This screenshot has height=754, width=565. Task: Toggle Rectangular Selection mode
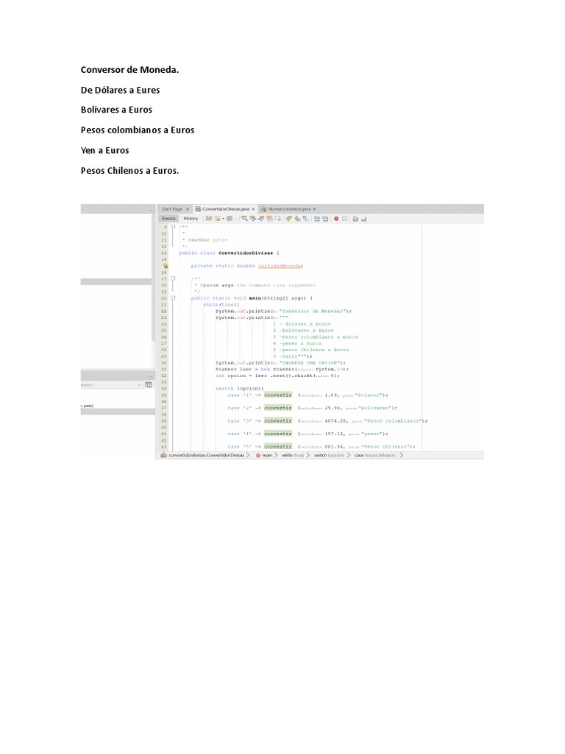[277, 218]
